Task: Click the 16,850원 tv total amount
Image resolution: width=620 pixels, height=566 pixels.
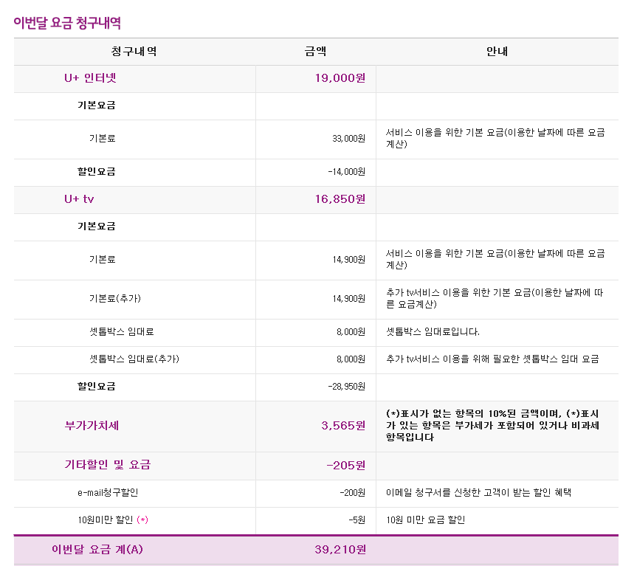Action: click(x=340, y=199)
